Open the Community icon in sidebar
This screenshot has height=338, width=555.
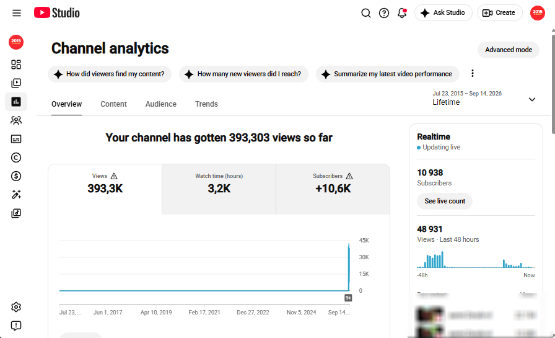[16, 120]
